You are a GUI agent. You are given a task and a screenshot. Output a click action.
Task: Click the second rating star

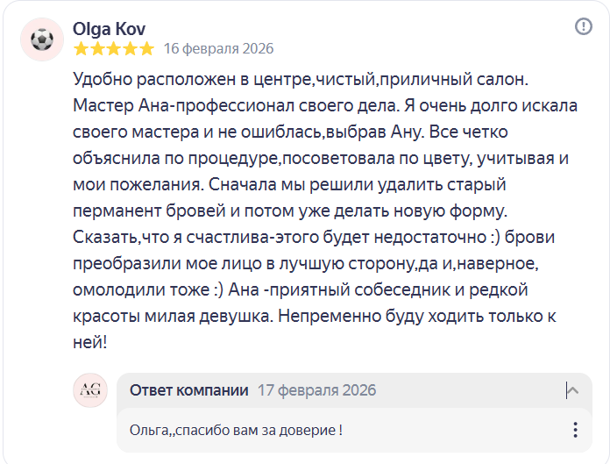coord(99,48)
